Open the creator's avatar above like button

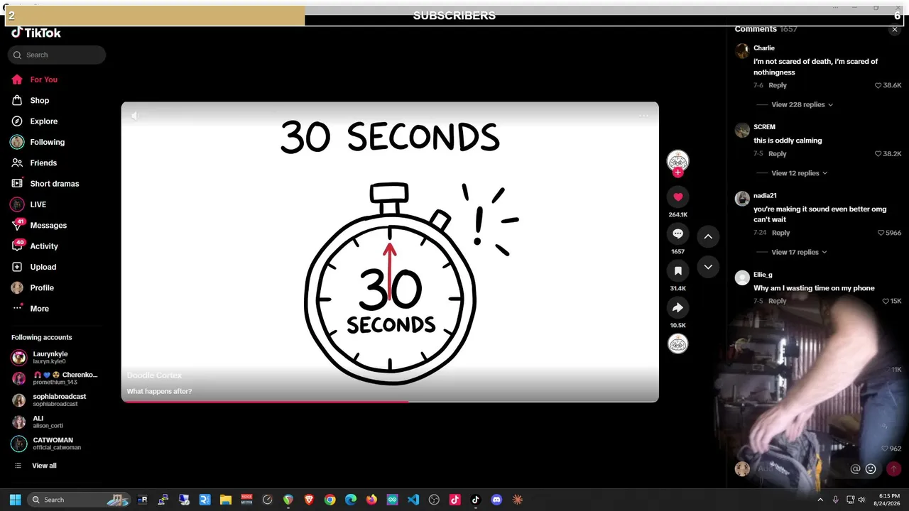(677, 160)
